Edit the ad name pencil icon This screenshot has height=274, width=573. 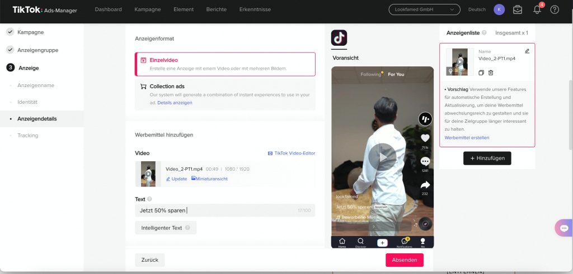coord(527,51)
